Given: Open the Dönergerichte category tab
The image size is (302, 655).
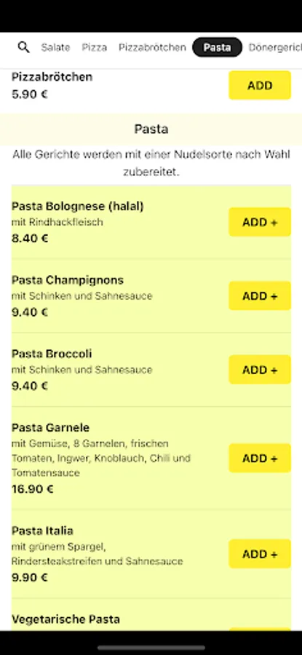Looking at the screenshot, I should tap(275, 47).
